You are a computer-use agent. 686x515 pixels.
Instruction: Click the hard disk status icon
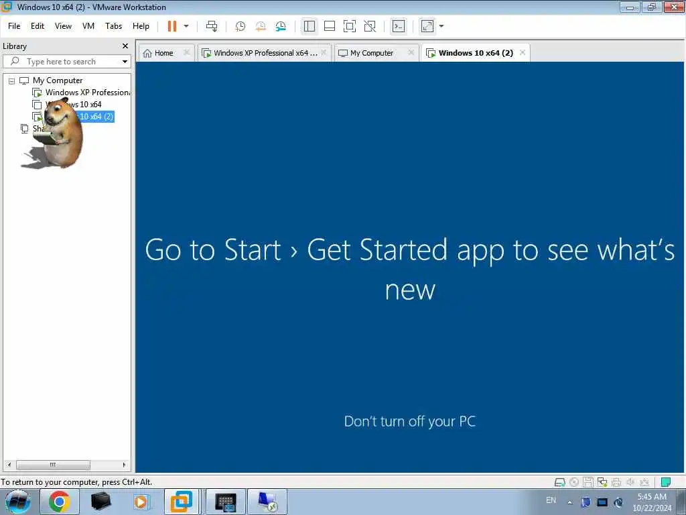tap(559, 482)
